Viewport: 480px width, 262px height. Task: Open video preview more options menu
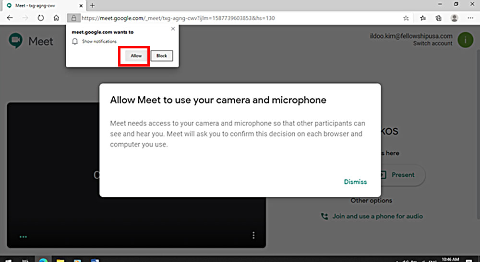click(x=253, y=235)
